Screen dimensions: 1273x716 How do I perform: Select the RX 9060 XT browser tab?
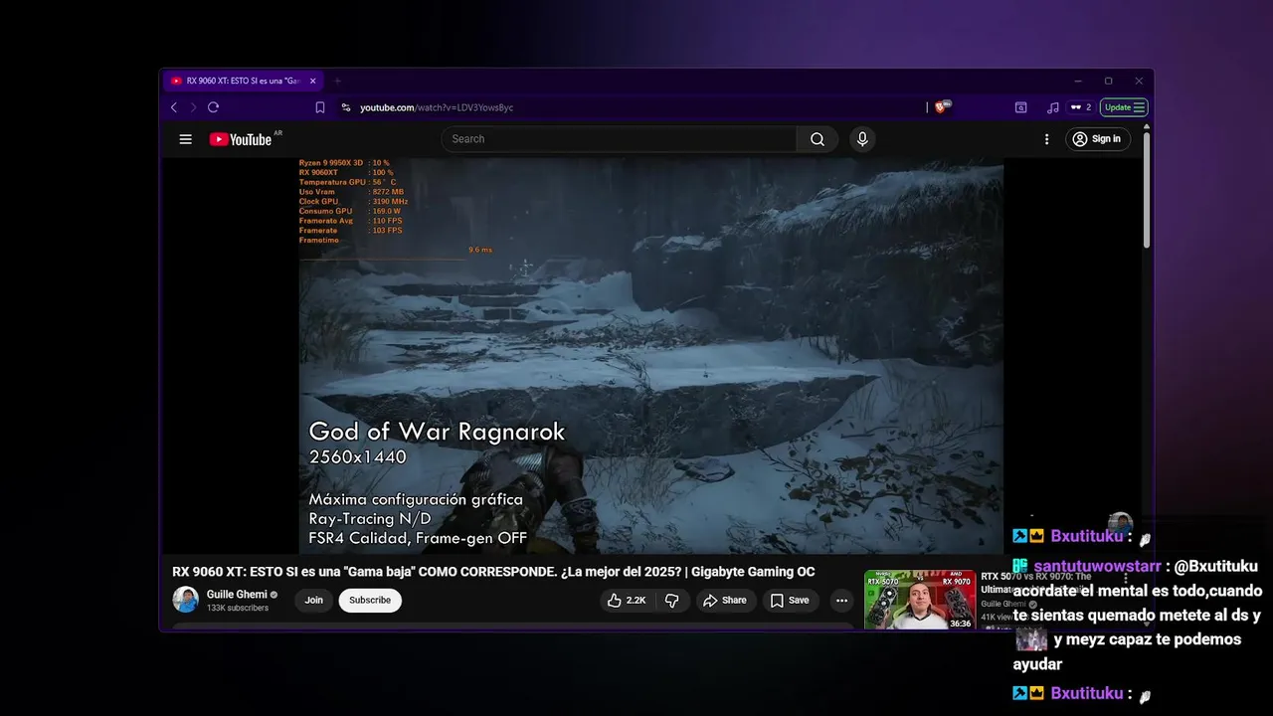[244, 81]
